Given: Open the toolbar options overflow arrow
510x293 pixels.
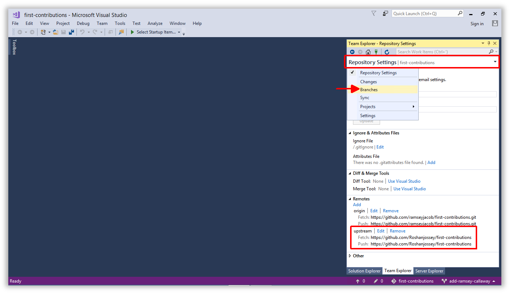Looking at the screenshot, I should (184, 34).
